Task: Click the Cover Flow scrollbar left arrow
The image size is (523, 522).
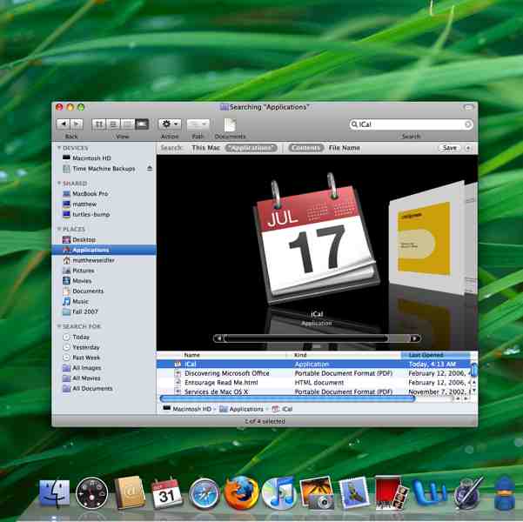Action: [x=218, y=338]
